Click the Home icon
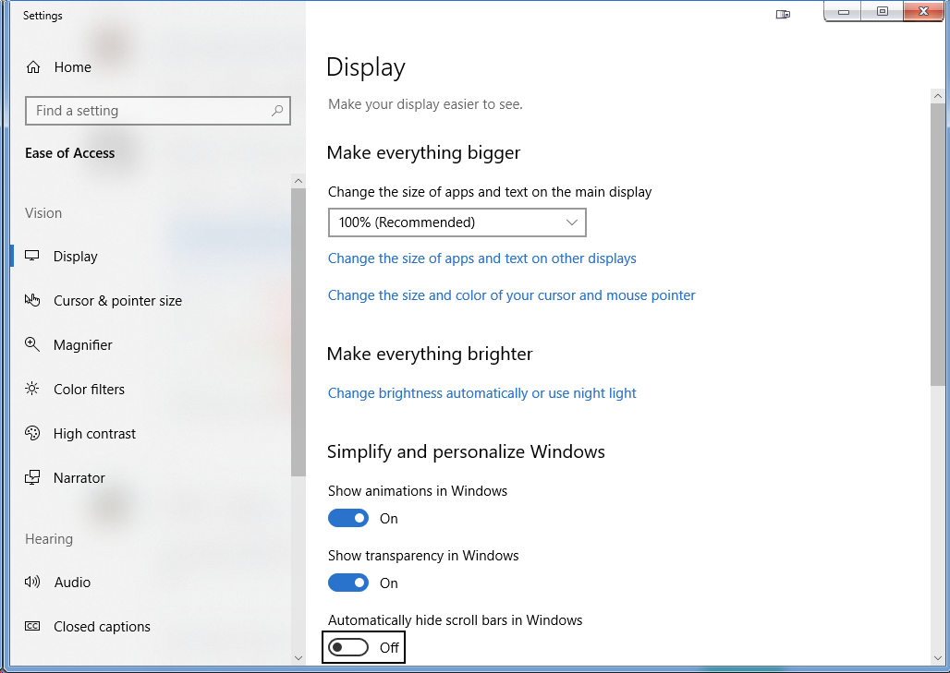The height and width of the screenshot is (673, 950). (x=32, y=66)
